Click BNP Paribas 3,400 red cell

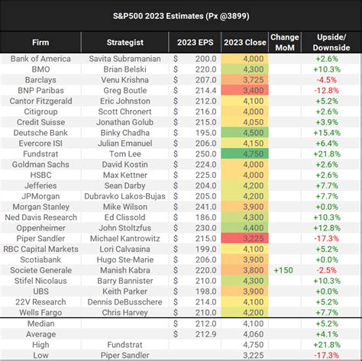coord(244,90)
